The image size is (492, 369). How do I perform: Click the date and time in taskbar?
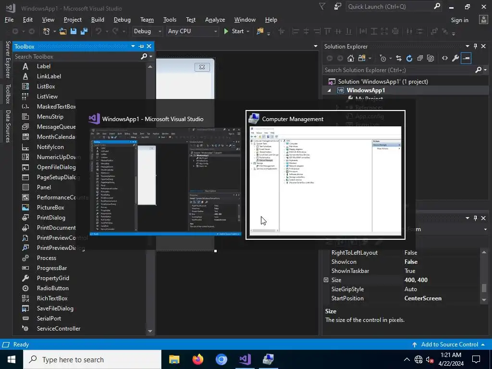[451, 359]
